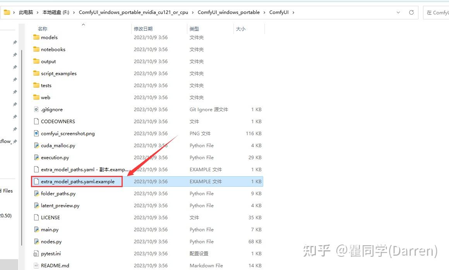
Task: Sort by the 大小 column header
Action: (240, 29)
